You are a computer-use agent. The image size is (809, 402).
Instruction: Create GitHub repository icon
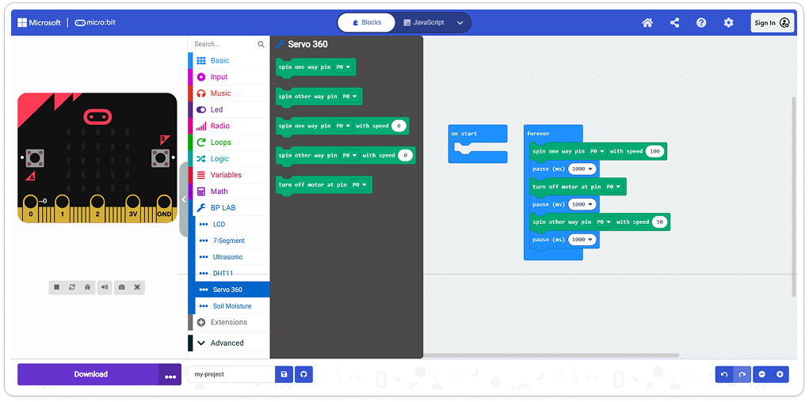click(x=304, y=374)
